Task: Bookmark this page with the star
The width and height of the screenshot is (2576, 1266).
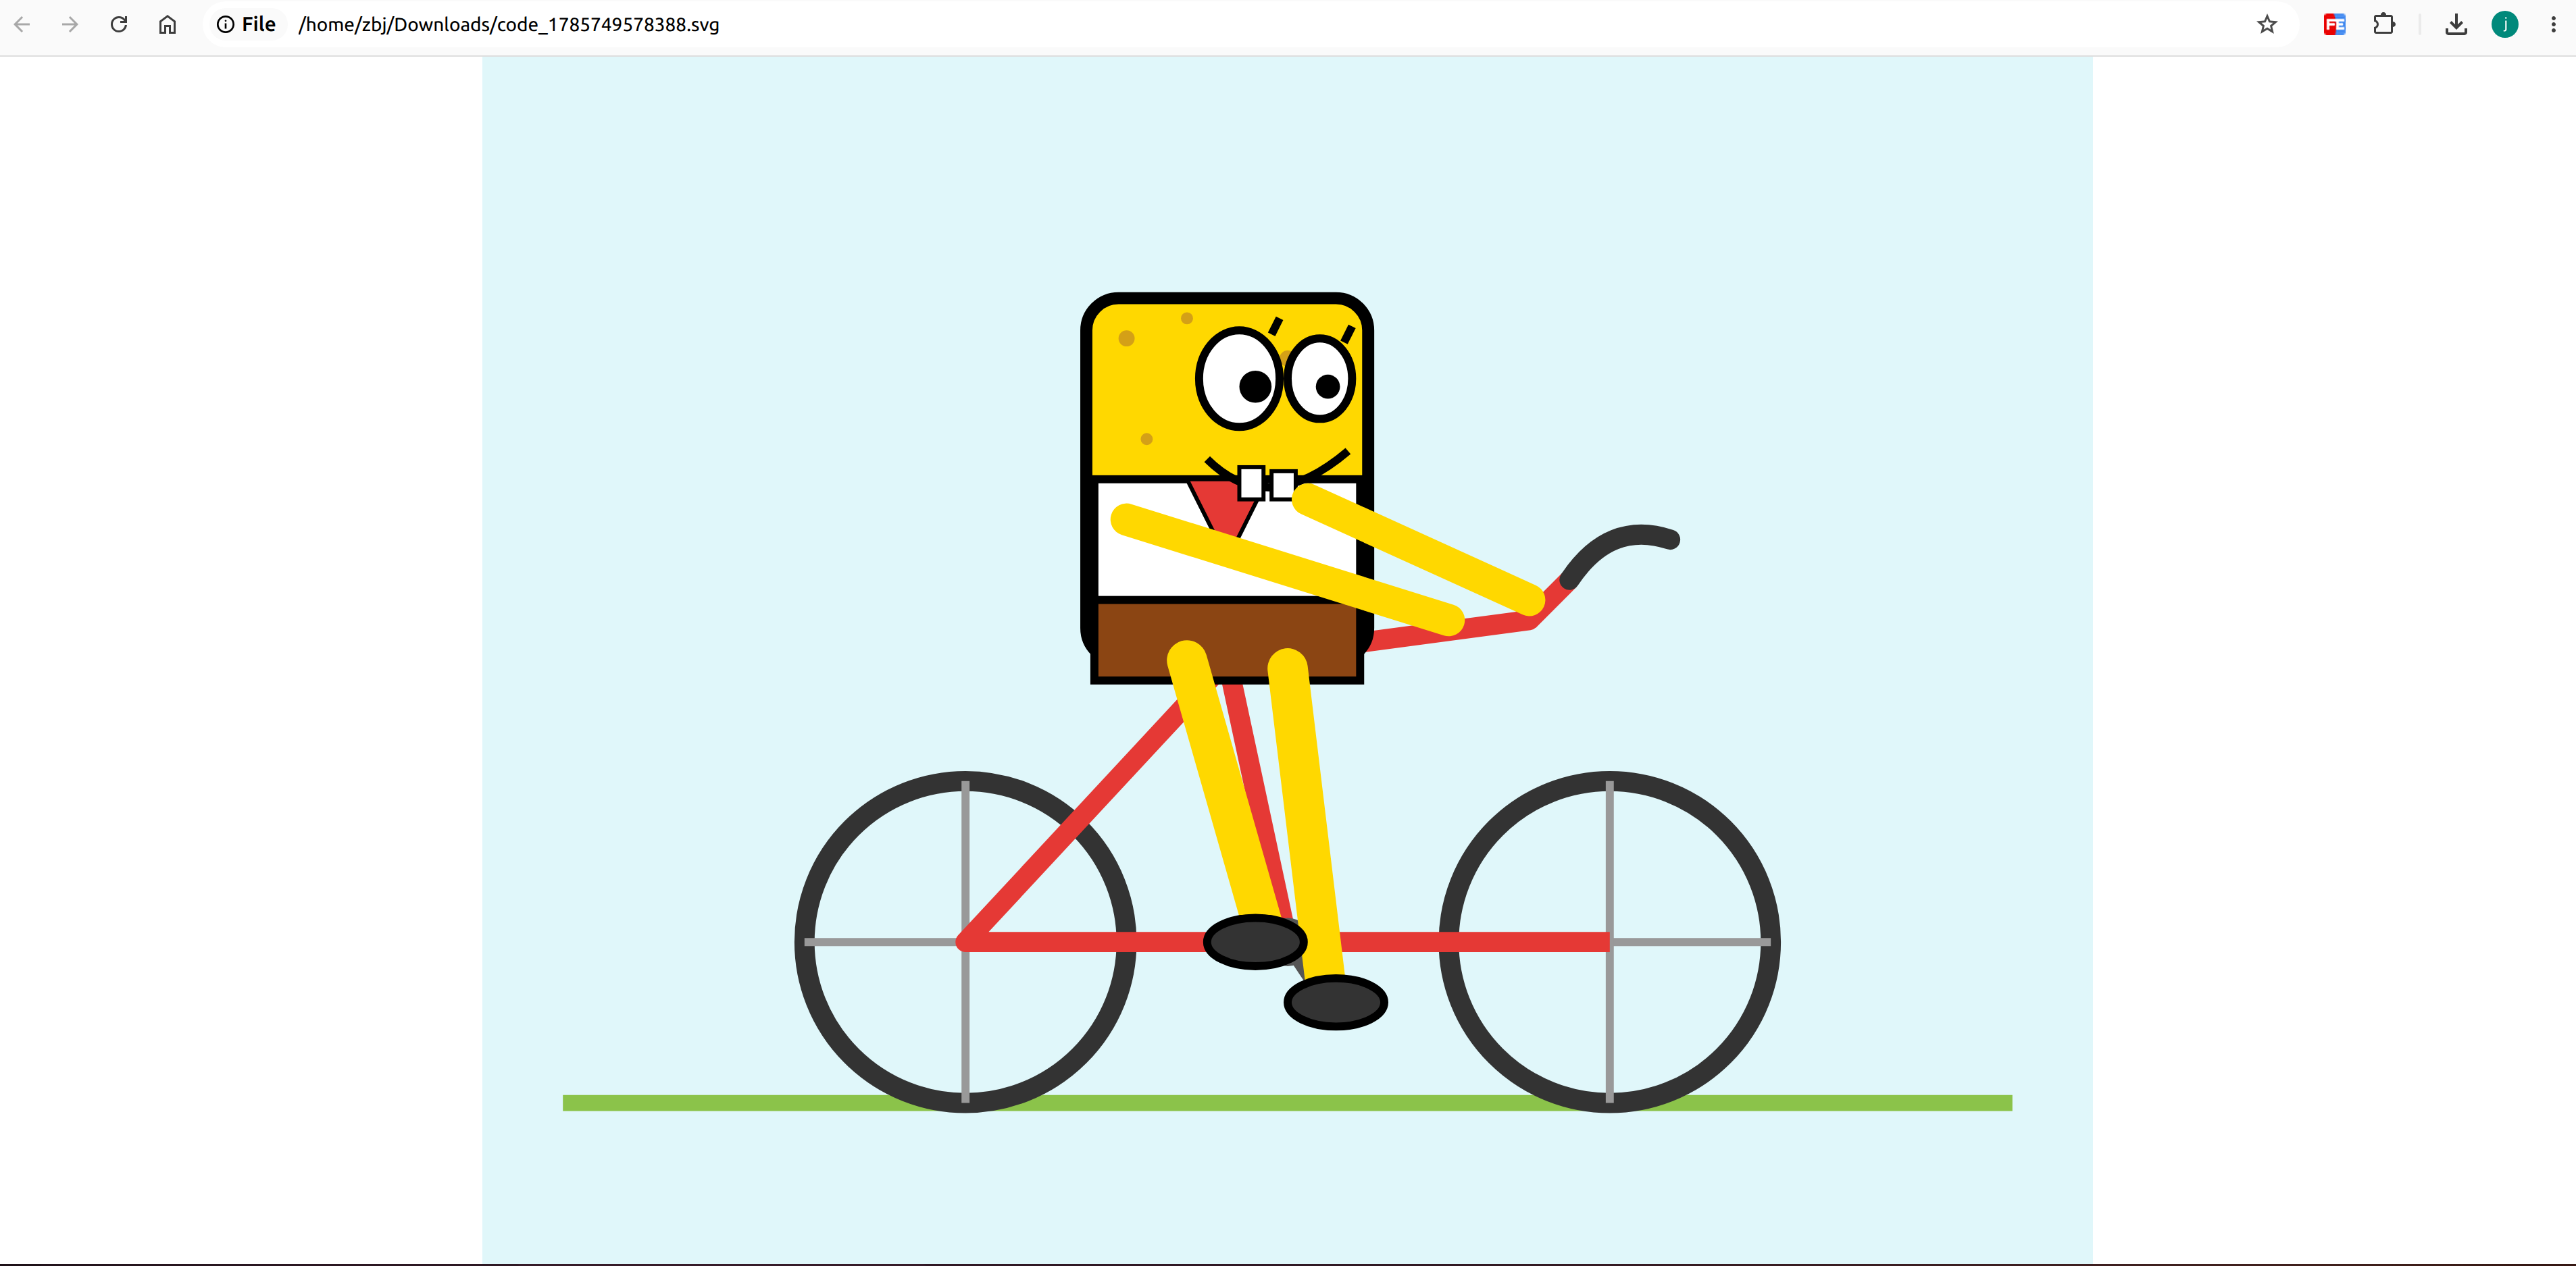Action: [x=2267, y=24]
